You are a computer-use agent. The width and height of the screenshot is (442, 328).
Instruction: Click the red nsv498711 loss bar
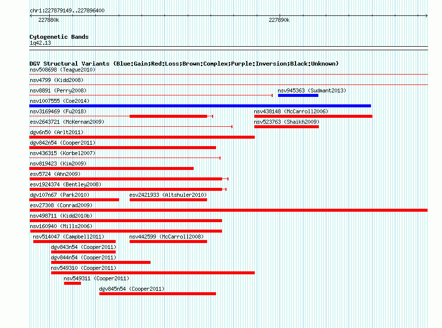tap(126, 221)
